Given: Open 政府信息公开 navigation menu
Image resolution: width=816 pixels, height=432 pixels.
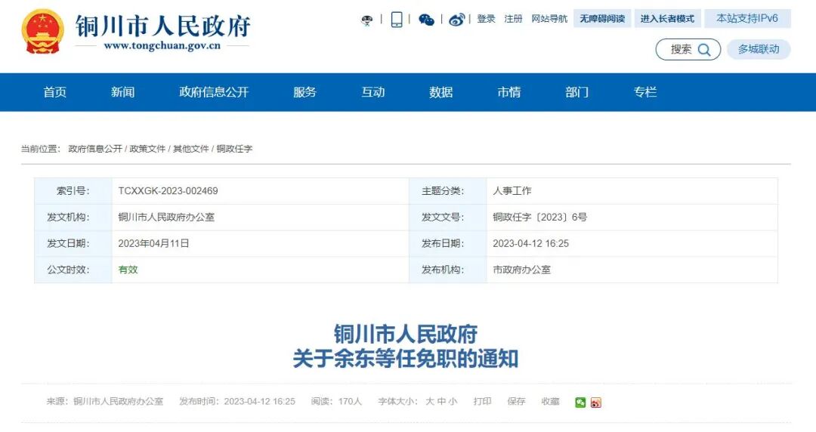Looking at the screenshot, I should tap(214, 92).
